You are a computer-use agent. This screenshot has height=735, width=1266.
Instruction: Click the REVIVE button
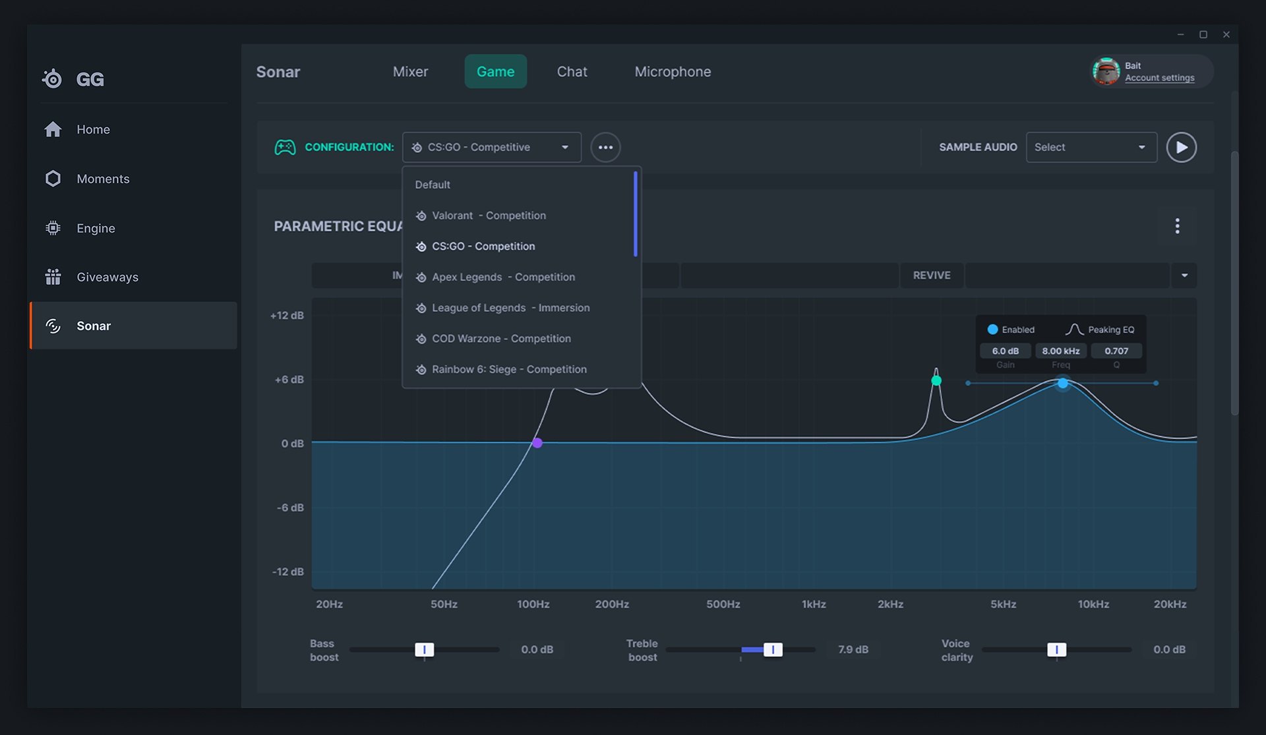(x=931, y=276)
